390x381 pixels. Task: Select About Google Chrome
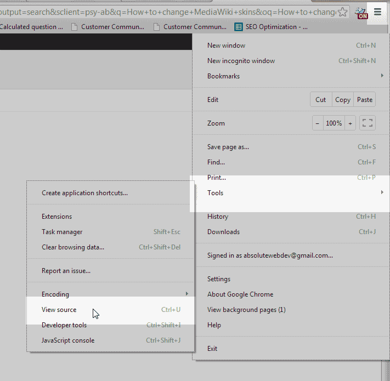(x=291, y=294)
